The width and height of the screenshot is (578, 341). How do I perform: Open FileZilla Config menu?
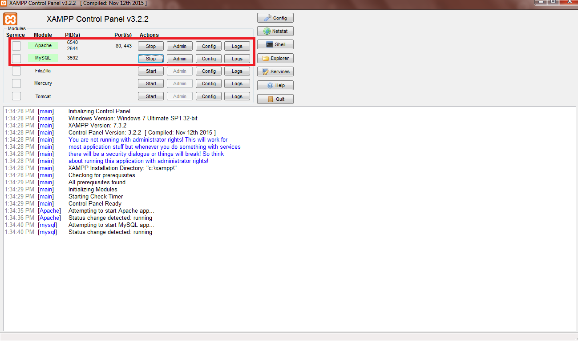click(x=209, y=71)
